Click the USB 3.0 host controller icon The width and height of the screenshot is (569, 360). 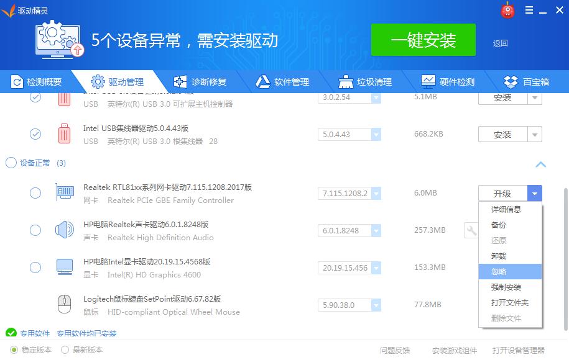tap(64, 99)
